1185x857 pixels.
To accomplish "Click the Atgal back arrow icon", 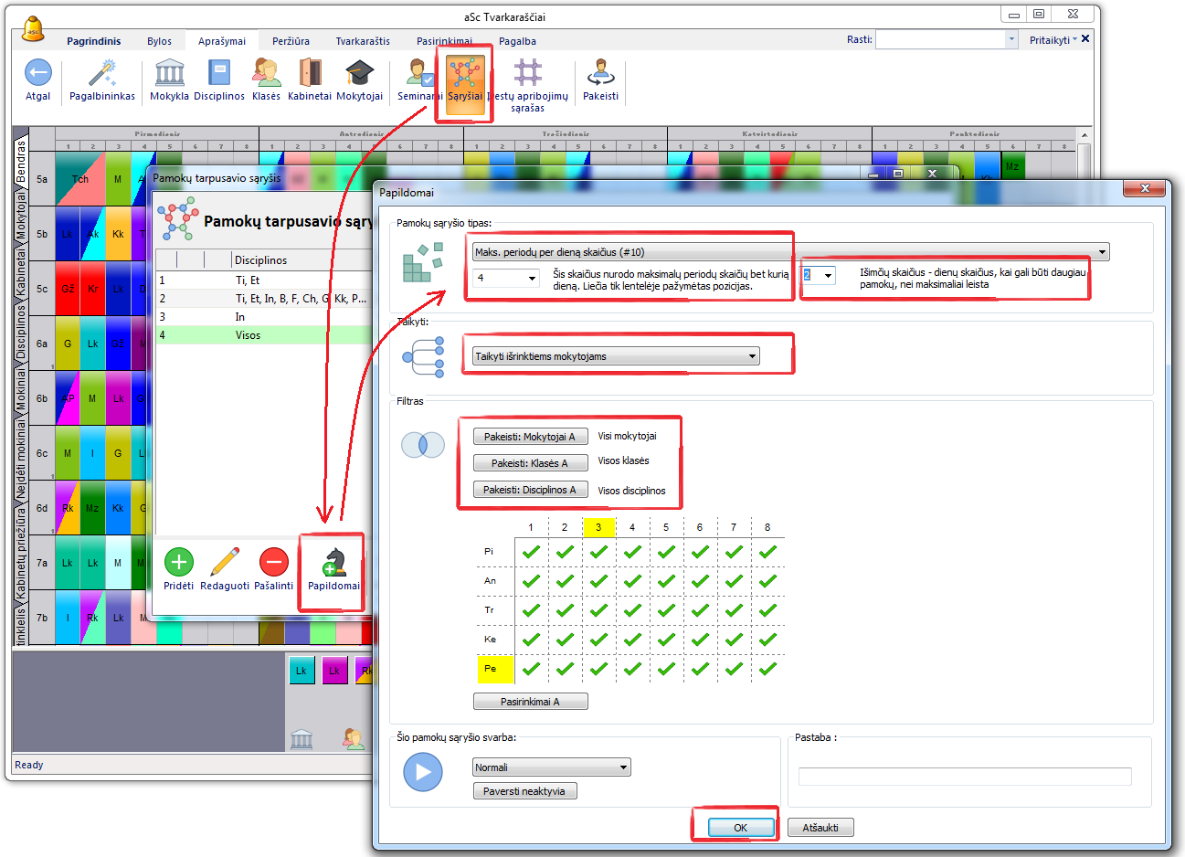I will (37, 73).
